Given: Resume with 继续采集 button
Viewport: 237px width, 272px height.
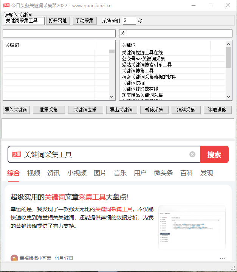Looking at the screenshot, I should (x=186, y=110).
